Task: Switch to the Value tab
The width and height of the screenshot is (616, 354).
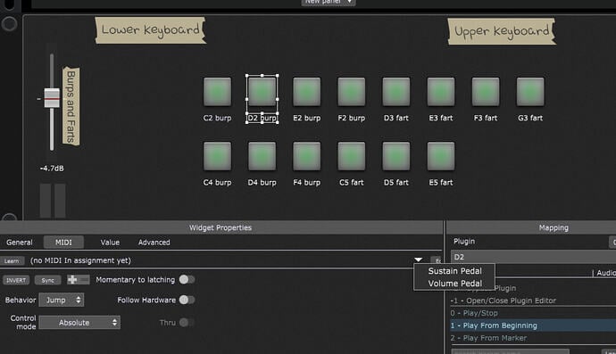Action: click(x=110, y=243)
